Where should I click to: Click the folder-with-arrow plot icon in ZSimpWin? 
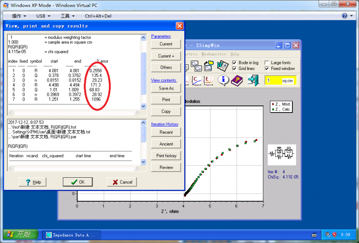[209, 66]
